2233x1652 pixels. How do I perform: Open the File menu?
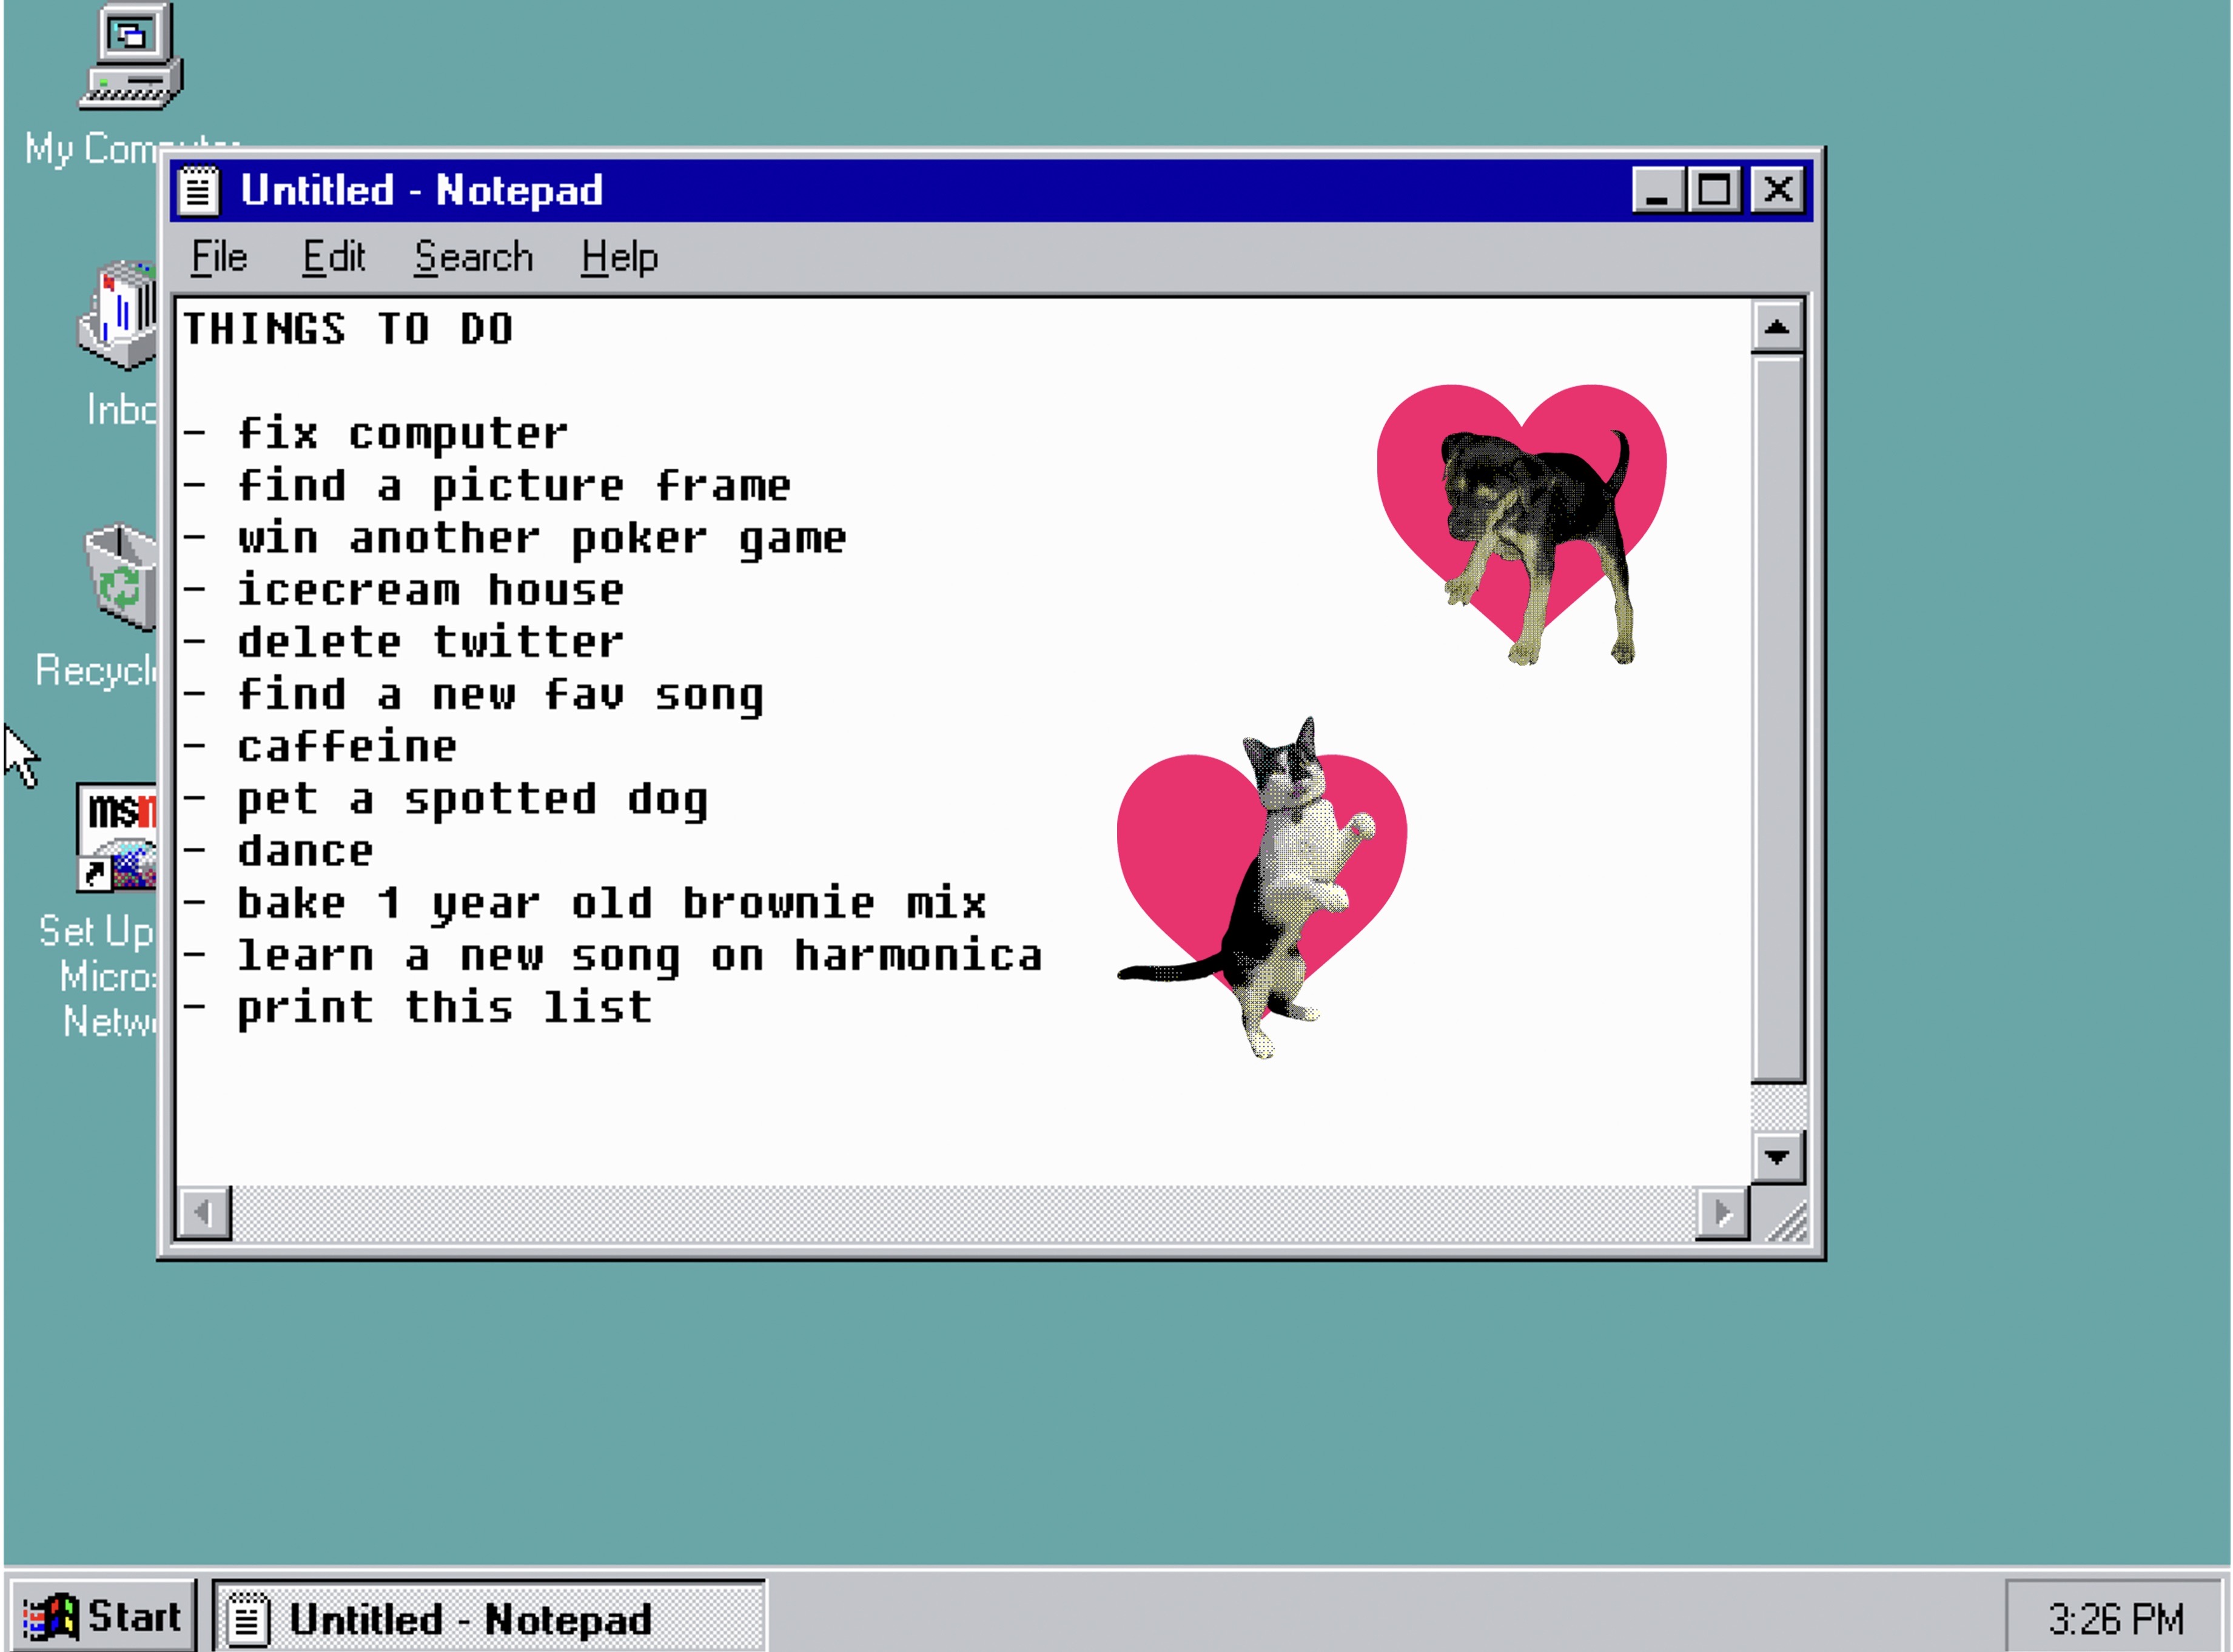click(219, 258)
